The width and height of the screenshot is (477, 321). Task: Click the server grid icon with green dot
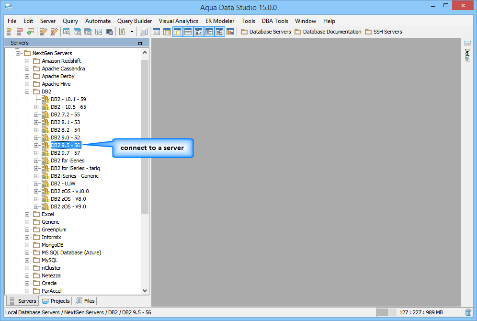31,31
